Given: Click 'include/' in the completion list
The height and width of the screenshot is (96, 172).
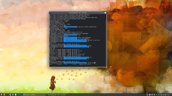Looking at the screenshot, I should click(x=59, y=64).
